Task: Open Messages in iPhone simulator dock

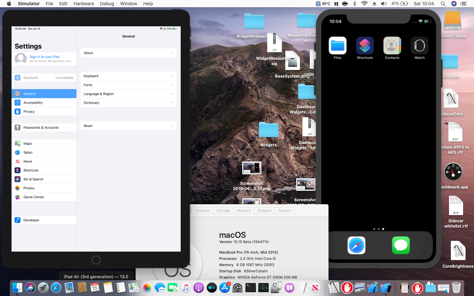Action: click(x=401, y=245)
